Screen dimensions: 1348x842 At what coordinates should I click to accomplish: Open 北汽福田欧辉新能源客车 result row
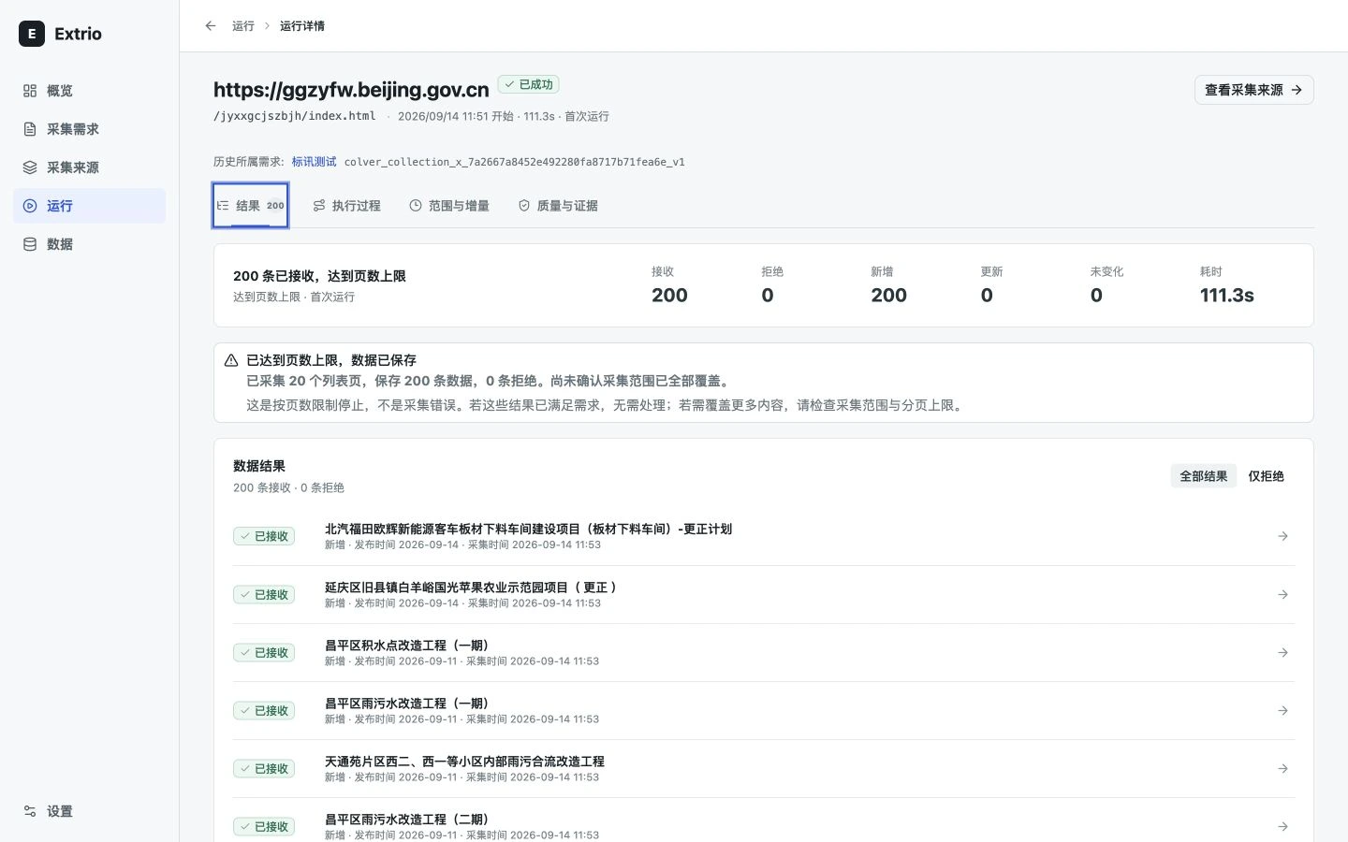(x=763, y=536)
